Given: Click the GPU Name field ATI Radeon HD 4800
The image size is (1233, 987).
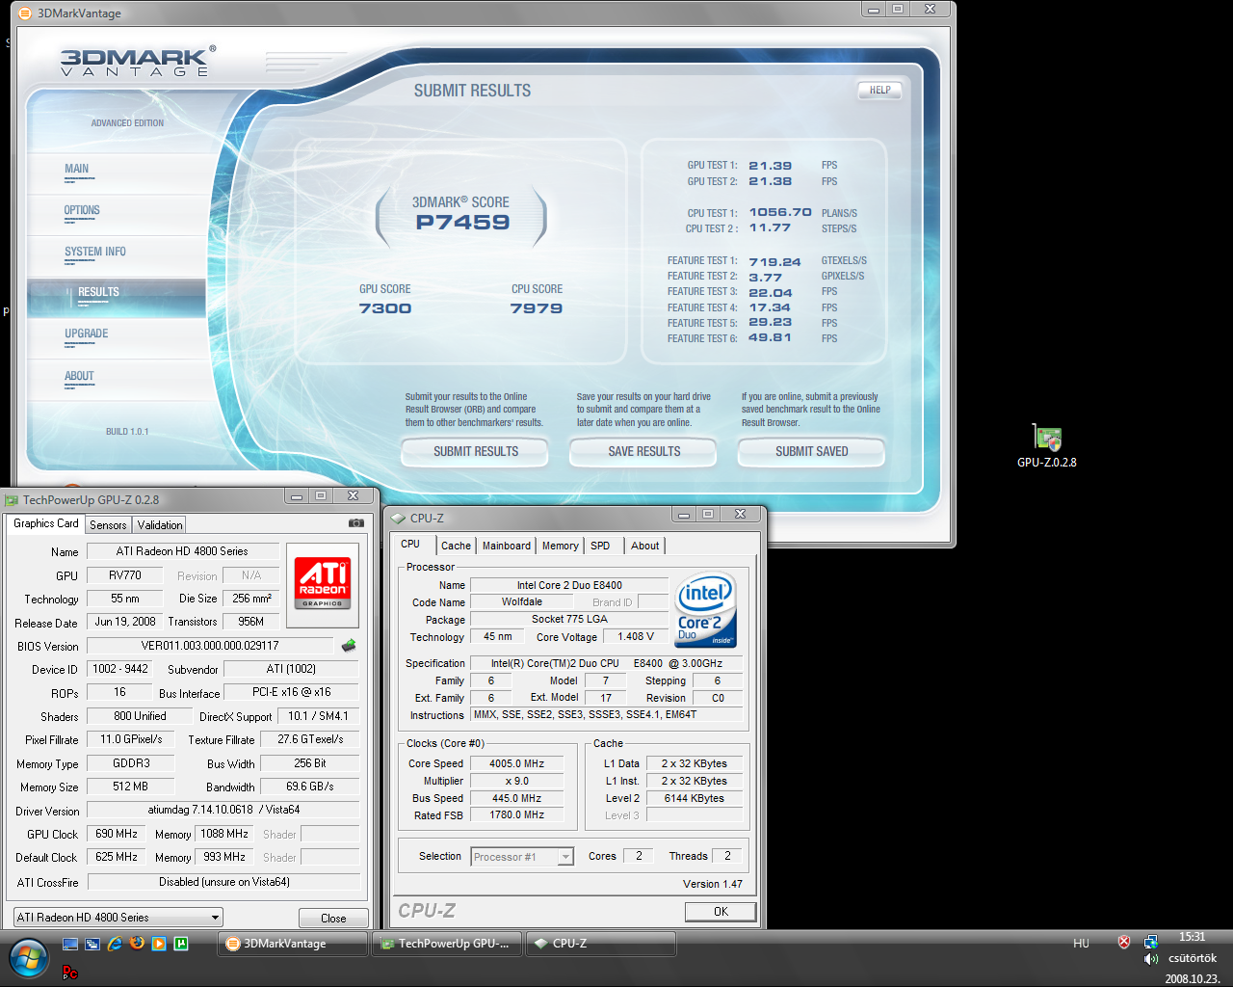Looking at the screenshot, I should pyautogui.click(x=183, y=551).
